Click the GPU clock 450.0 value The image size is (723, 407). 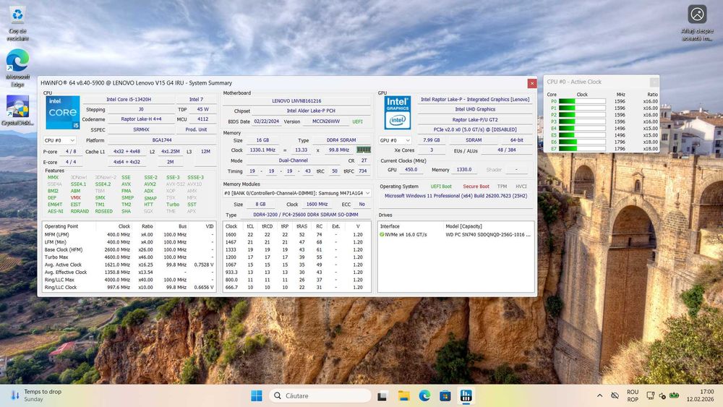point(411,170)
